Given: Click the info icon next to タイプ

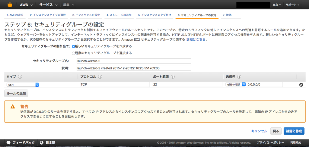Looking at the screenshot, I should pyautogui.click(x=20, y=77).
